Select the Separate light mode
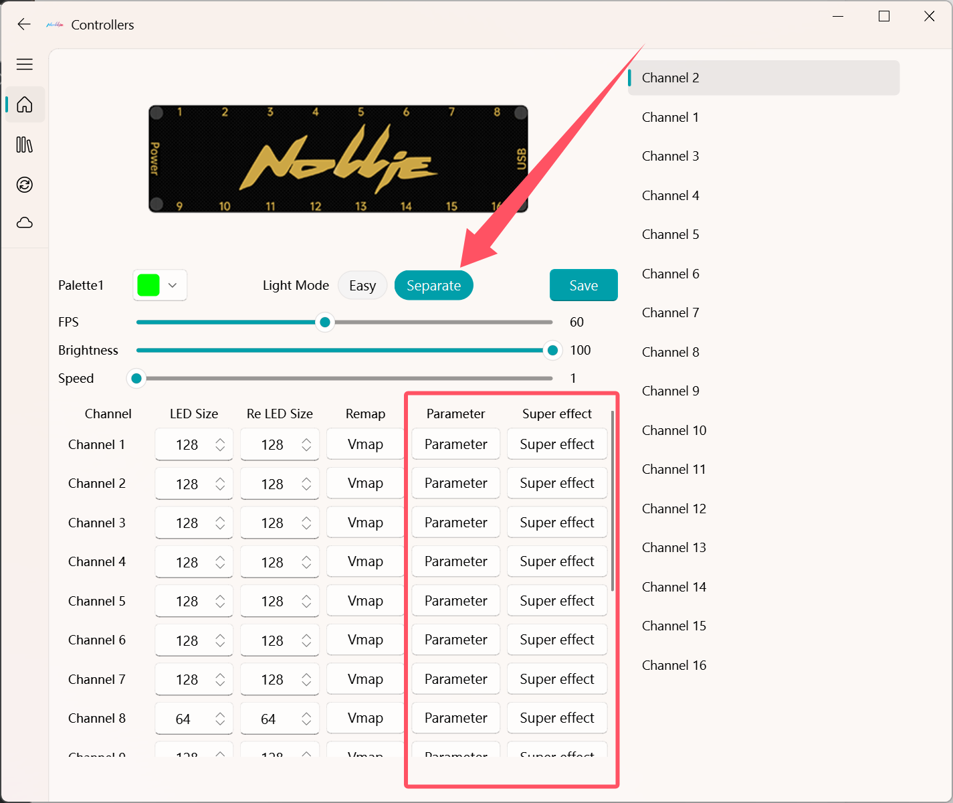Image resolution: width=953 pixels, height=803 pixels. pos(433,286)
